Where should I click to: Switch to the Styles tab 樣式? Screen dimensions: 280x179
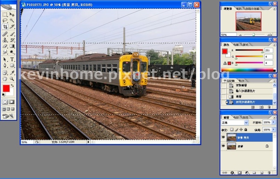(245, 45)
